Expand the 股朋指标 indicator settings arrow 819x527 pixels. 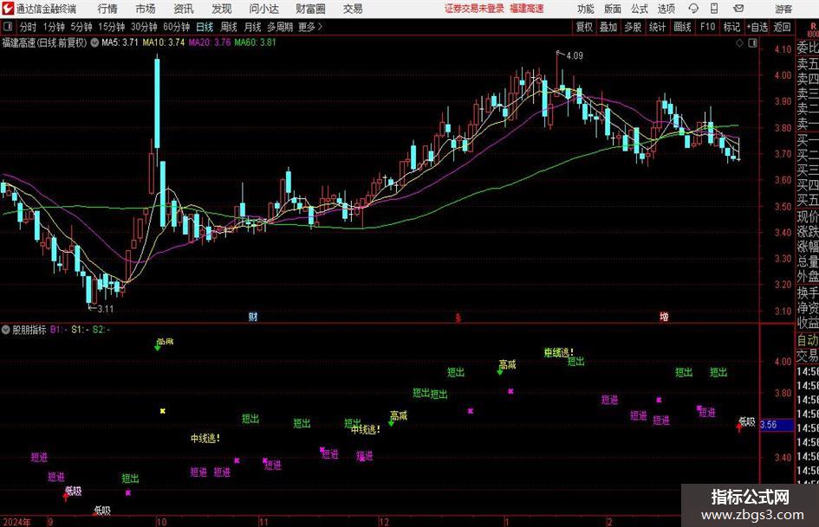[6, 330]
